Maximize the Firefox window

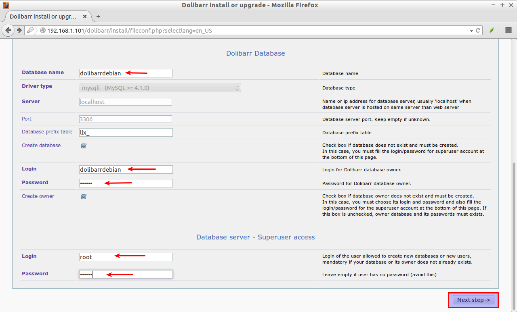point(503,5)
